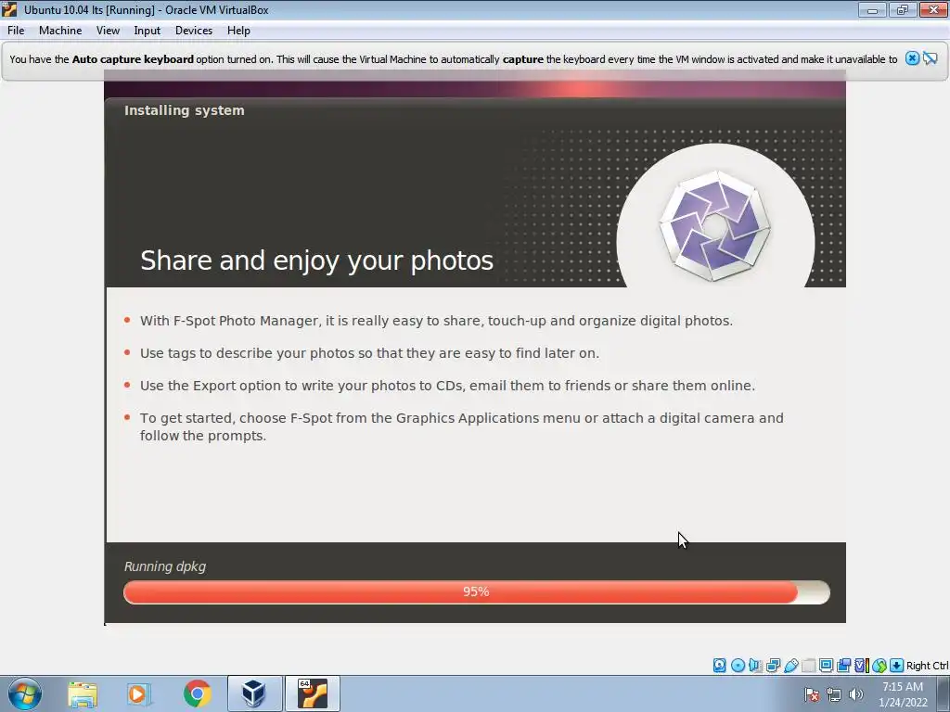
Task: Click the display settings status icon
Action: 826,666
